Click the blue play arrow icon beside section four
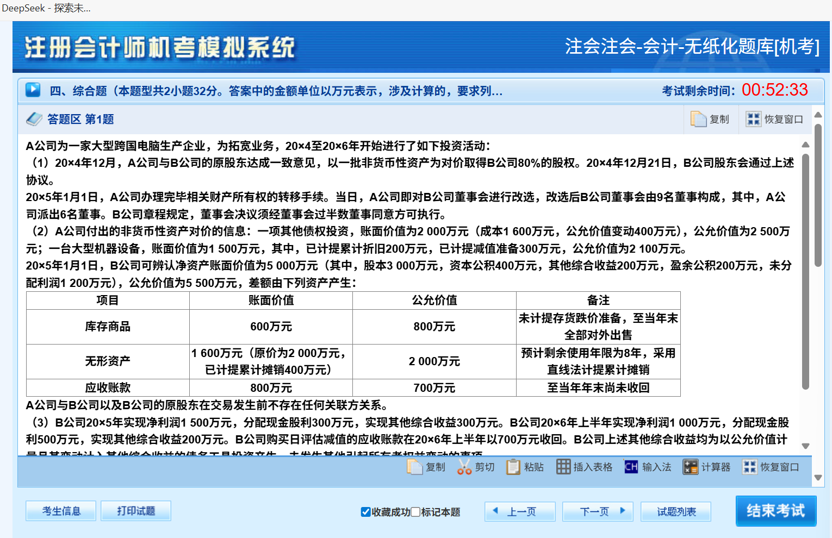 pos(33,90)
